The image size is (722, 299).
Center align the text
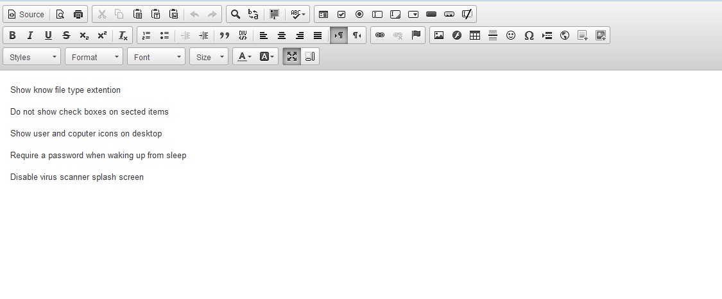click(x=282, y=36)
